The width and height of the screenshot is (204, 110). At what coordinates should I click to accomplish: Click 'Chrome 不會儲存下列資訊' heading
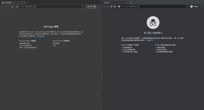[130, 45]
